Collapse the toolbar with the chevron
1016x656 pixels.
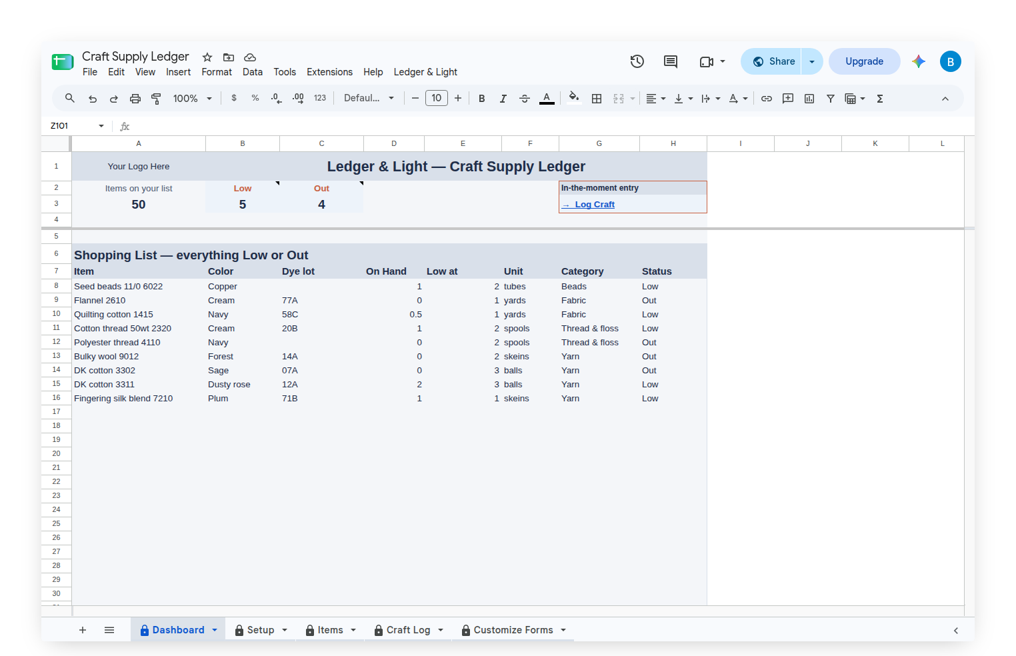[945, 99]
